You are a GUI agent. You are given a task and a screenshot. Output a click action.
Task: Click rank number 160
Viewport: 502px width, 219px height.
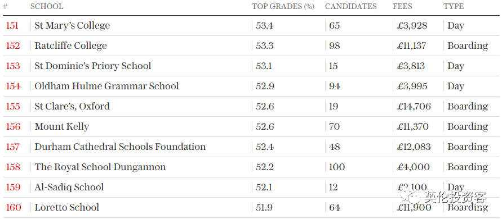click(x=14, y=208)
